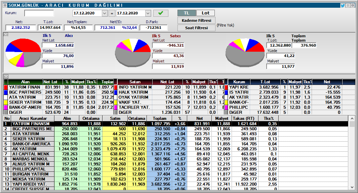Click the Net Lot value 1.658.682
The height and width of the screenshot is (193, 358).
pos(58,45)
